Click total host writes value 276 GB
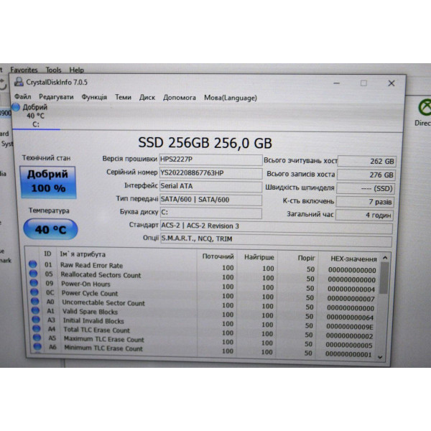The height and width of the screenshot is (431, 431). pos(366,175)
